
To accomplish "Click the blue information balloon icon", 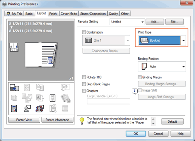I will click(135, 91).
